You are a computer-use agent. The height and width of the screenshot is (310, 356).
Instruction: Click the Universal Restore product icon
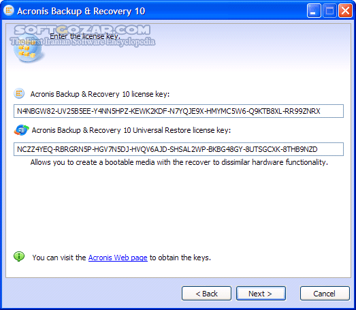tap(21, 130)
